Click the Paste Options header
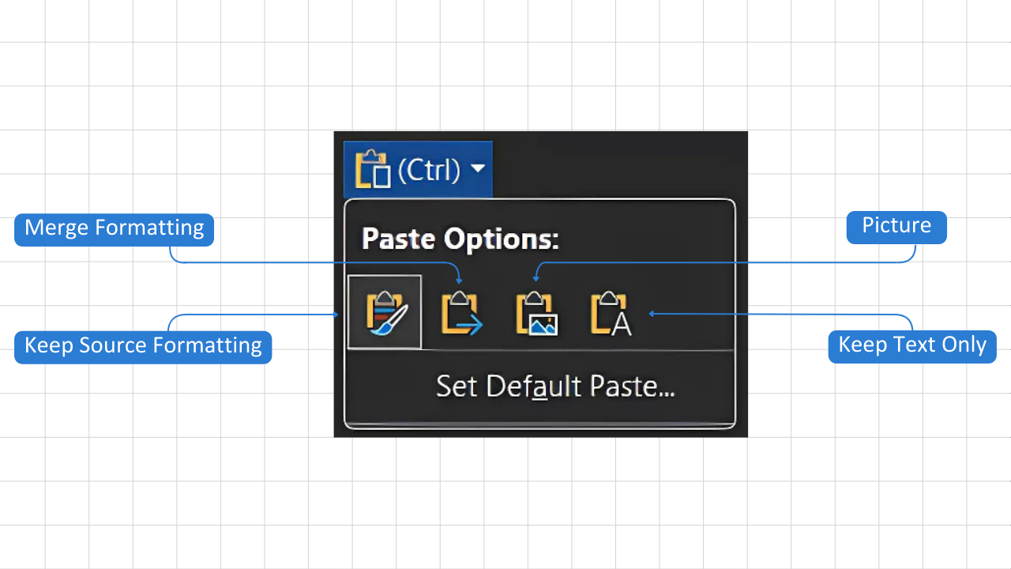 click(460, 239)
